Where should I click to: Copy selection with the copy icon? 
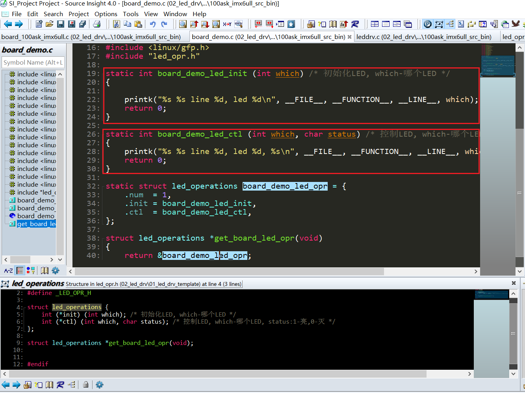[127, 24]
